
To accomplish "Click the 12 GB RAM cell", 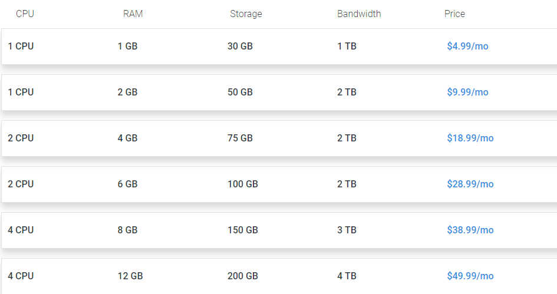I will click(x=130, y=276).
